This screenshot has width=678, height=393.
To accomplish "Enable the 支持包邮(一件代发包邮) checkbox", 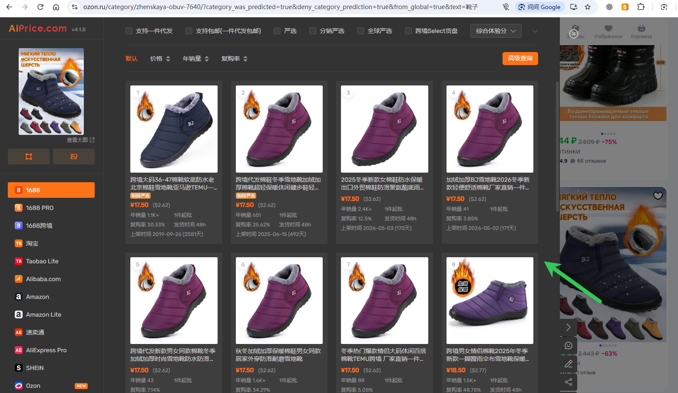I will click(189, 31).
